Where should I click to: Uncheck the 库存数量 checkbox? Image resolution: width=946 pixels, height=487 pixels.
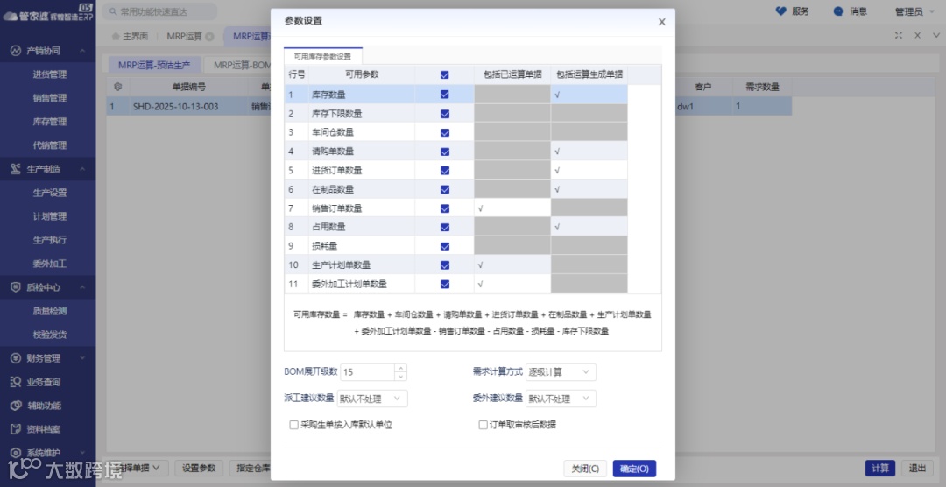click(x=445, y=94)
